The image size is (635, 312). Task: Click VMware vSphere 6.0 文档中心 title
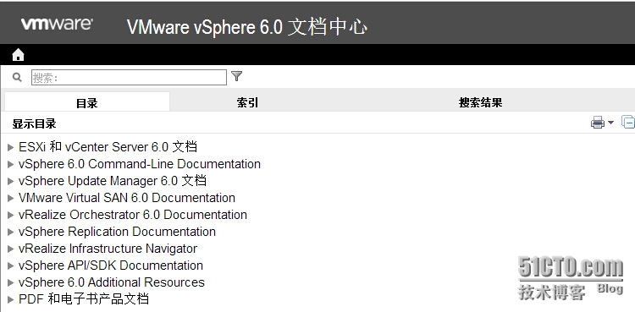tap(247, 27)
